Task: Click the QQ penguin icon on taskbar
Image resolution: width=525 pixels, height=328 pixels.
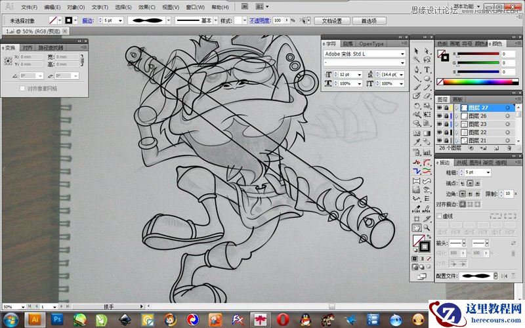Action: [305, 319]
